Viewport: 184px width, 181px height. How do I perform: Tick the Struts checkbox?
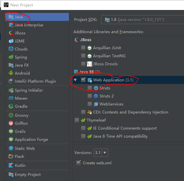click(90, 88)
